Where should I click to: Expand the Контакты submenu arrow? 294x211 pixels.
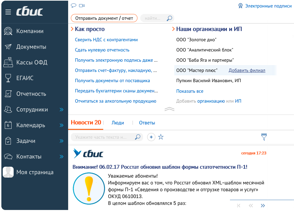[62, 156]
